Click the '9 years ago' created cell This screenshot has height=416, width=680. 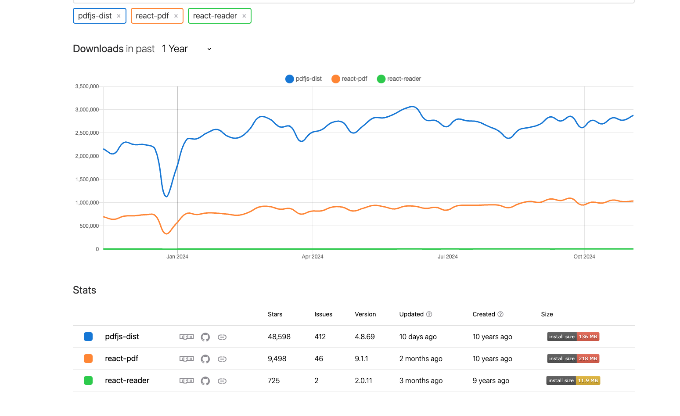tap(491, 380)
